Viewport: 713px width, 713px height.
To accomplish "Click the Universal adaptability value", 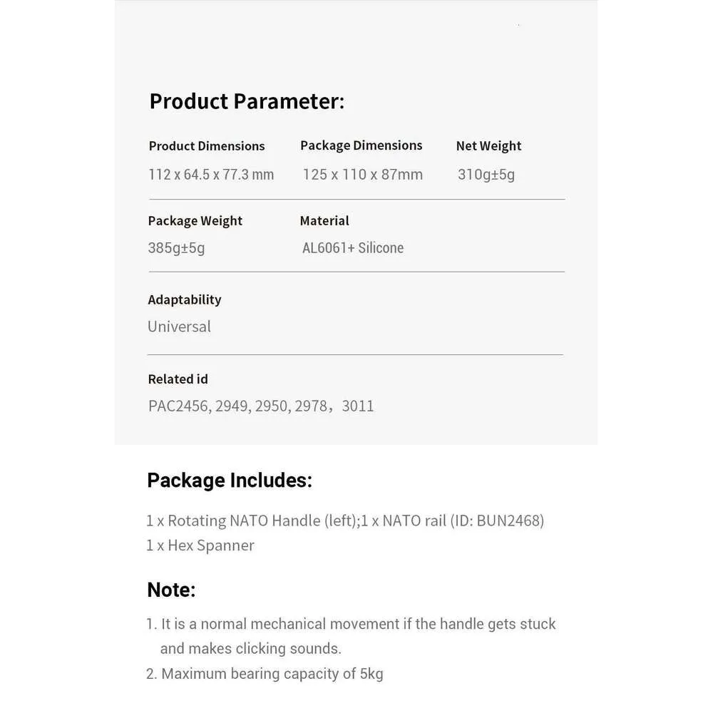I will [179, 327].
